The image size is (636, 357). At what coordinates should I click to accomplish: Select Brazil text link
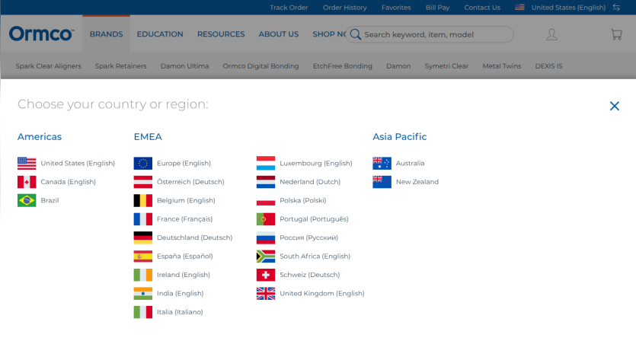coord(50,201)
